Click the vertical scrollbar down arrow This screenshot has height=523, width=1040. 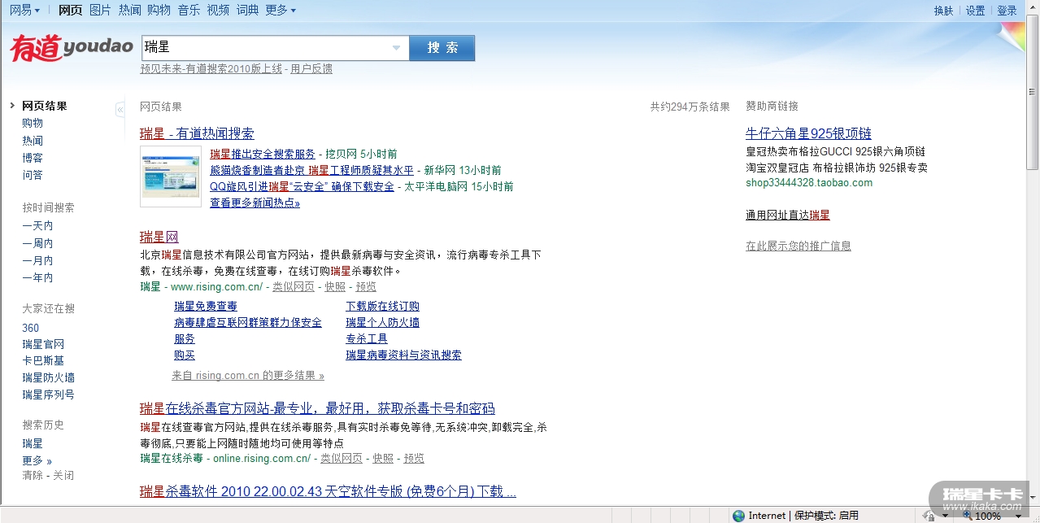1033,497
